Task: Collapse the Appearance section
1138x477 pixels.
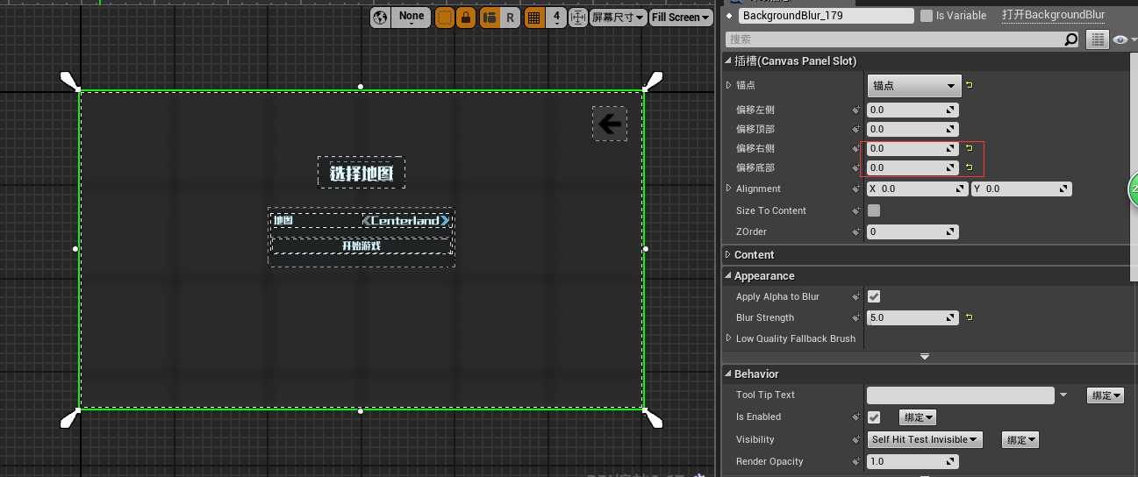Action: 728,276
